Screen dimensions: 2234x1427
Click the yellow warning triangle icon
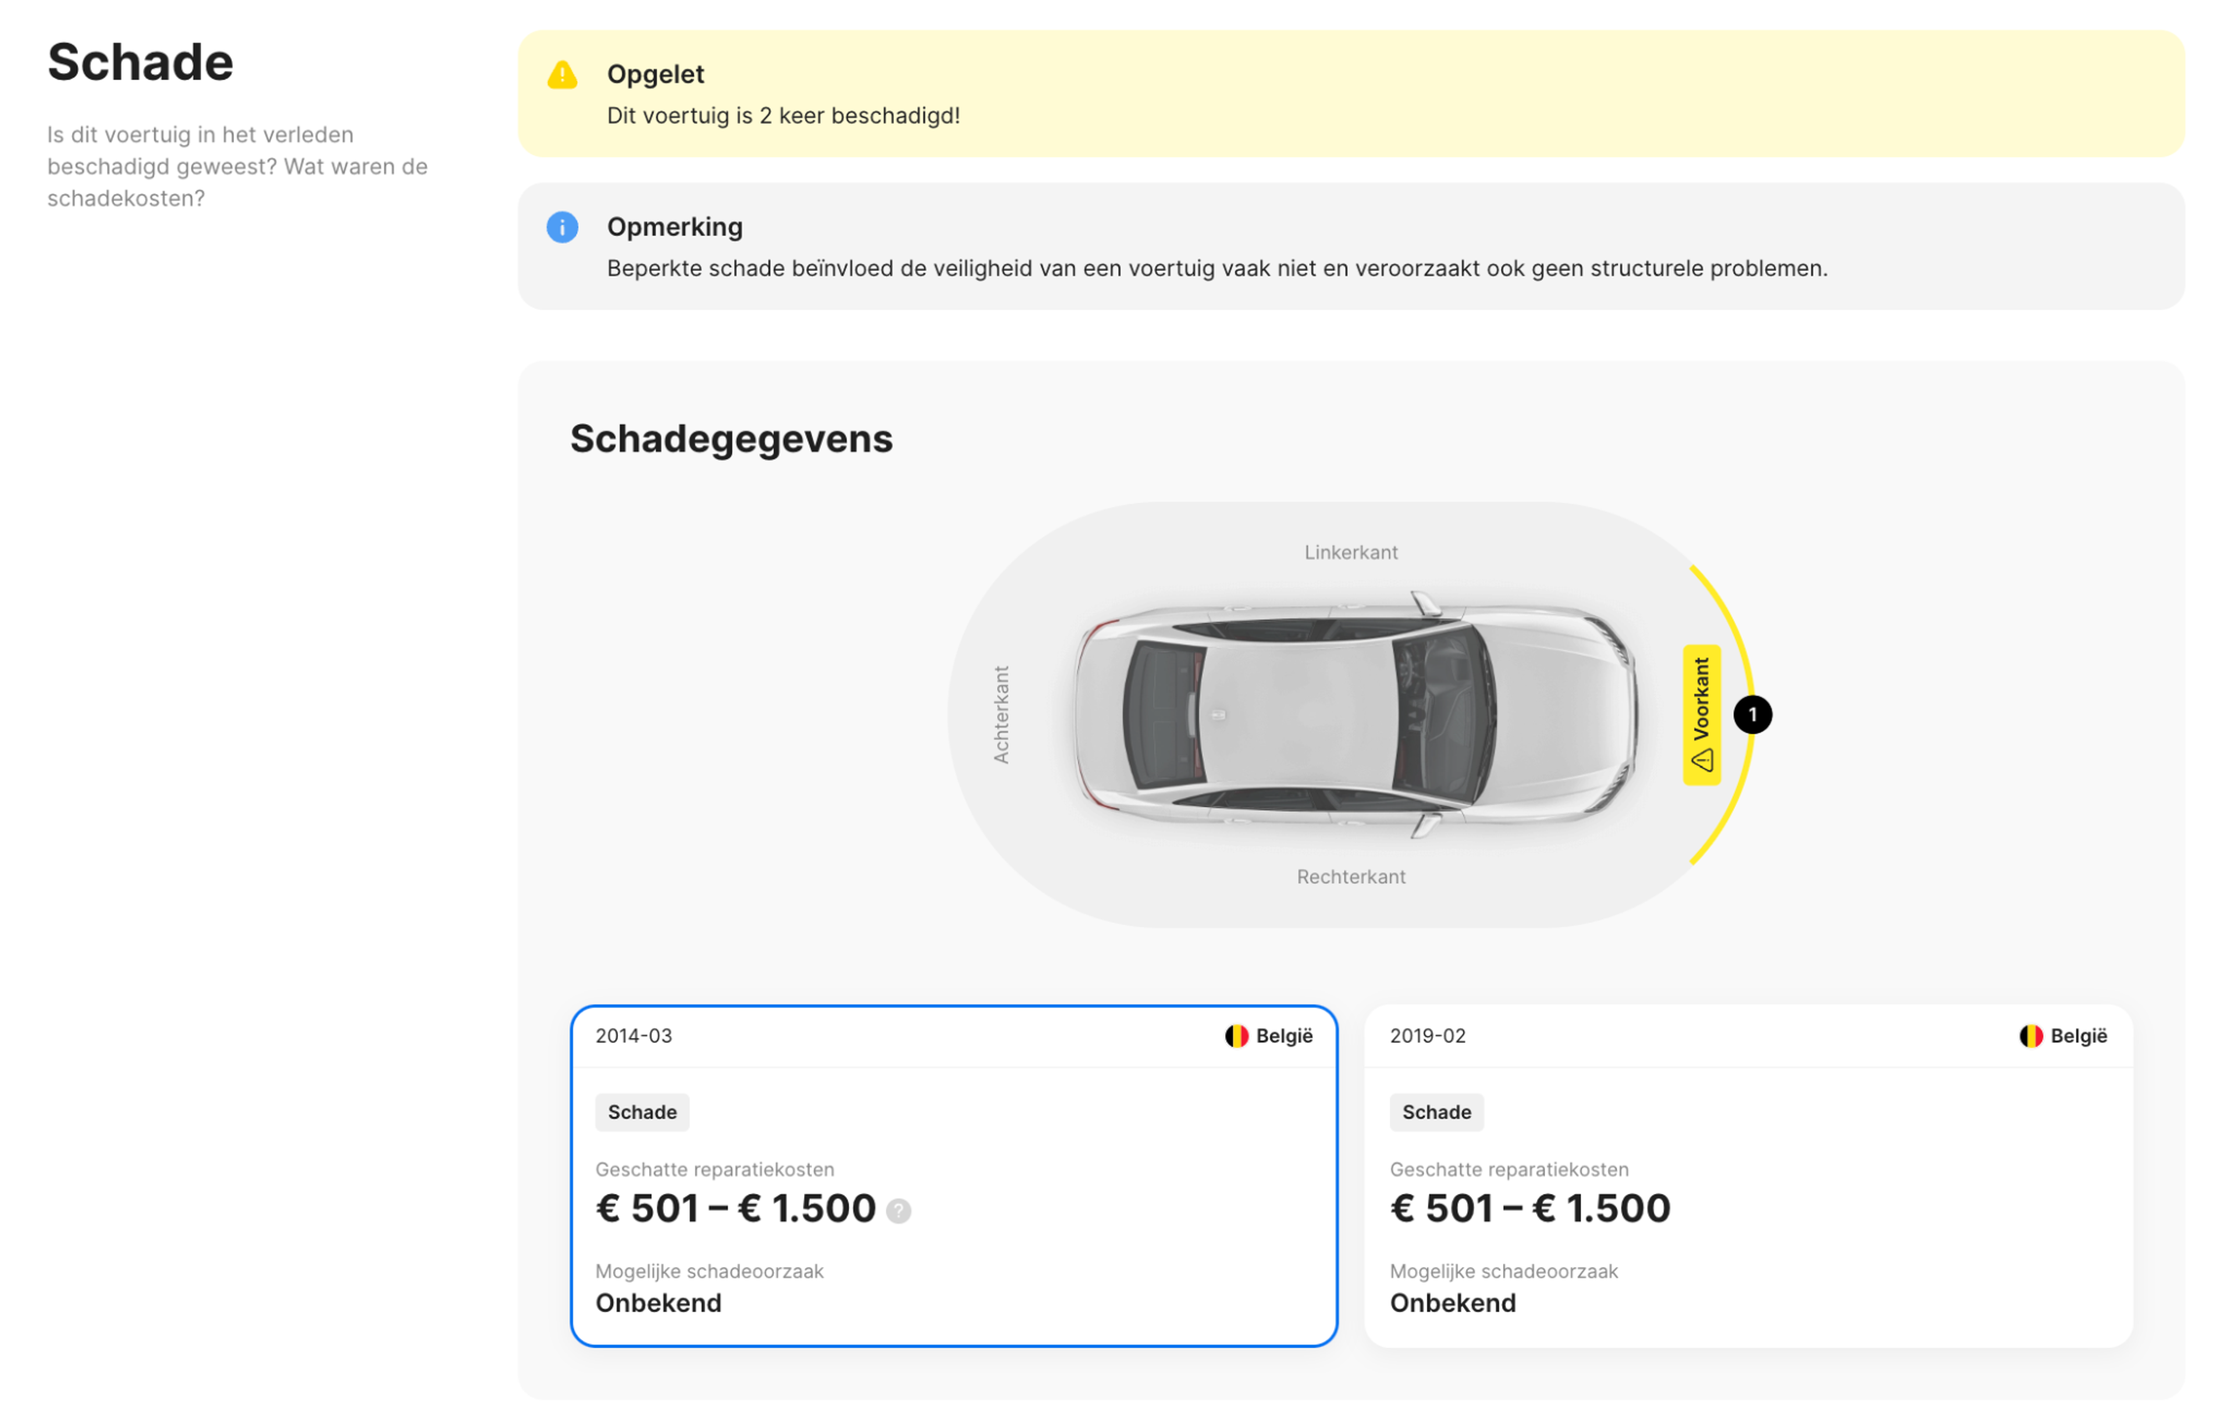[561, 75]
